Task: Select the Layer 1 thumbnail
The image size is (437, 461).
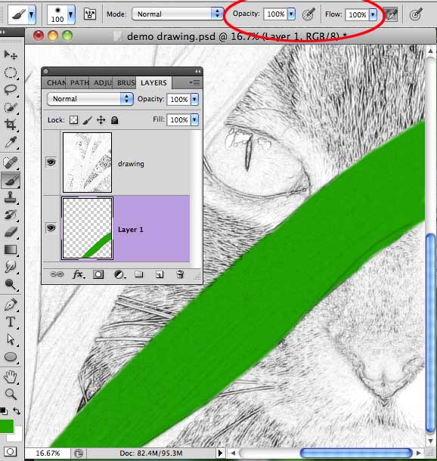Action: (88, 228)
